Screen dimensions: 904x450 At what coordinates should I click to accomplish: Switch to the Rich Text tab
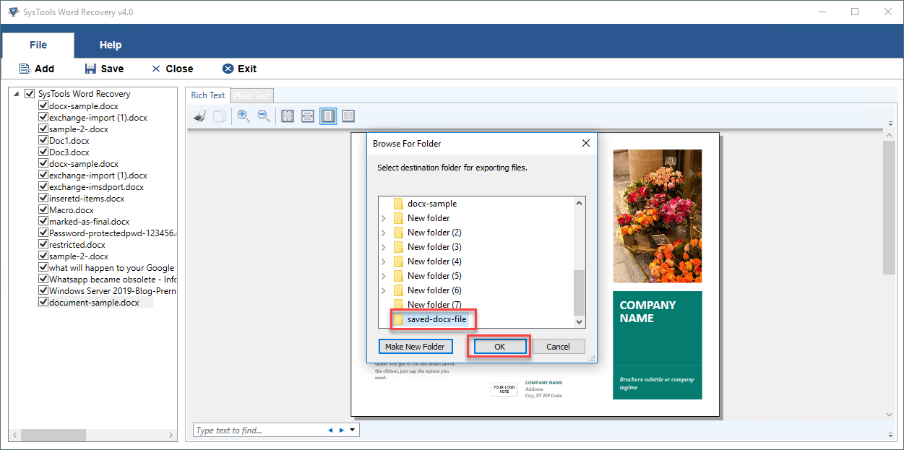pos(208,95)
